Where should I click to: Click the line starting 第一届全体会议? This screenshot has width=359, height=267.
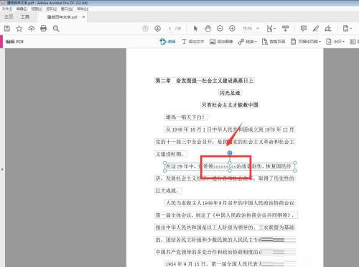[x=226, y=215]
